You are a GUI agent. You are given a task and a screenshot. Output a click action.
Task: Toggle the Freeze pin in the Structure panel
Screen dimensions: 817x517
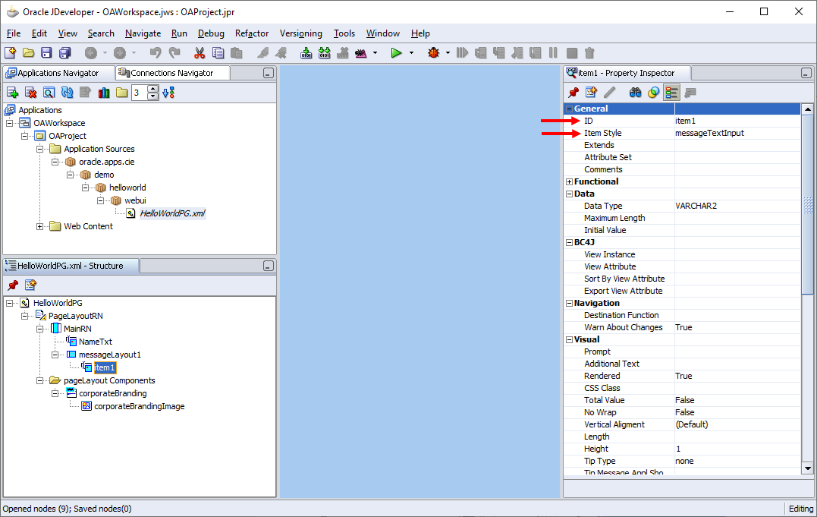point(12,285)
